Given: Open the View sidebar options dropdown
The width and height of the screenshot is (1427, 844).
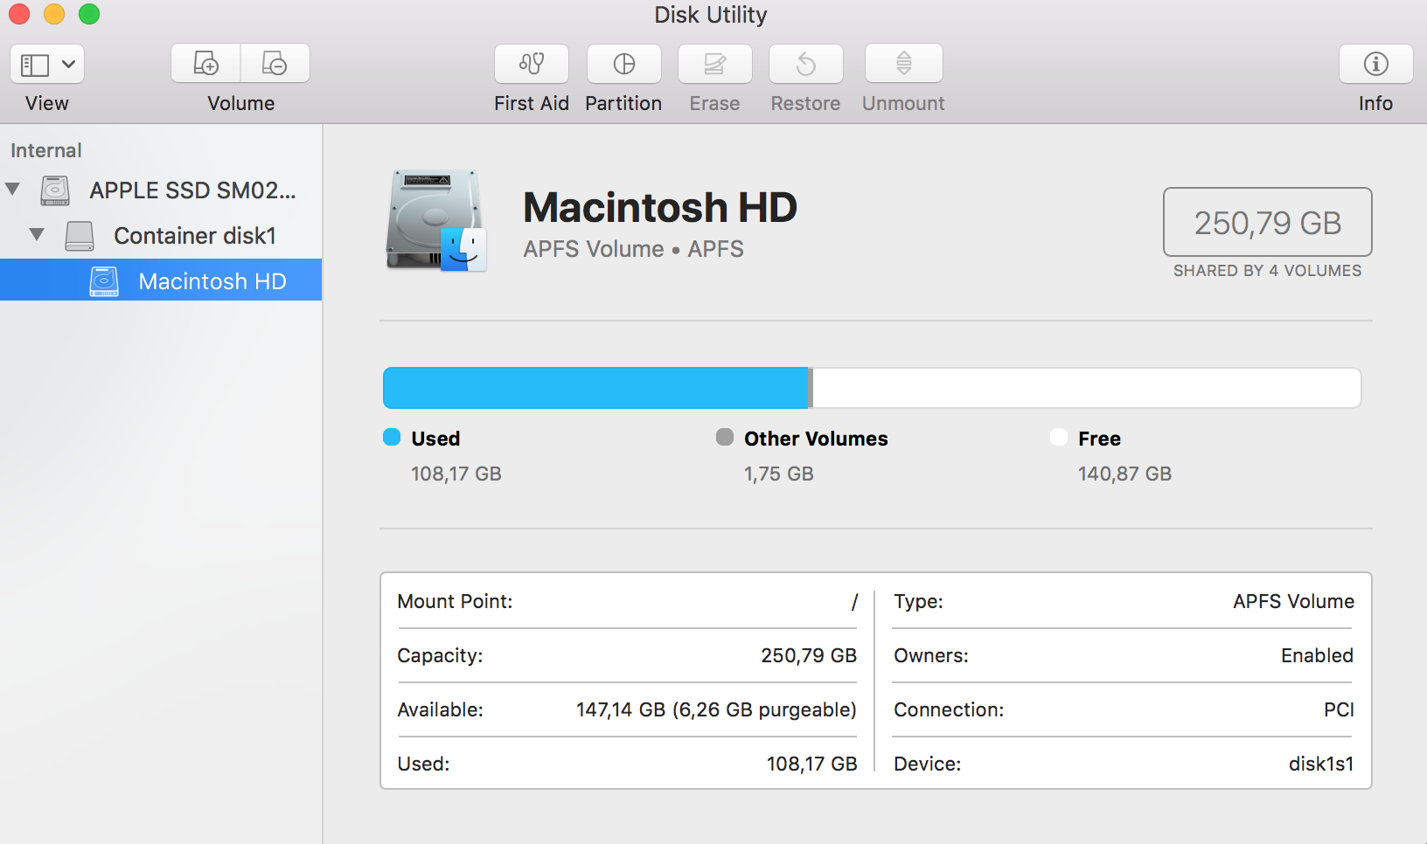Looking at the screenshot, I should pos(47,64).
